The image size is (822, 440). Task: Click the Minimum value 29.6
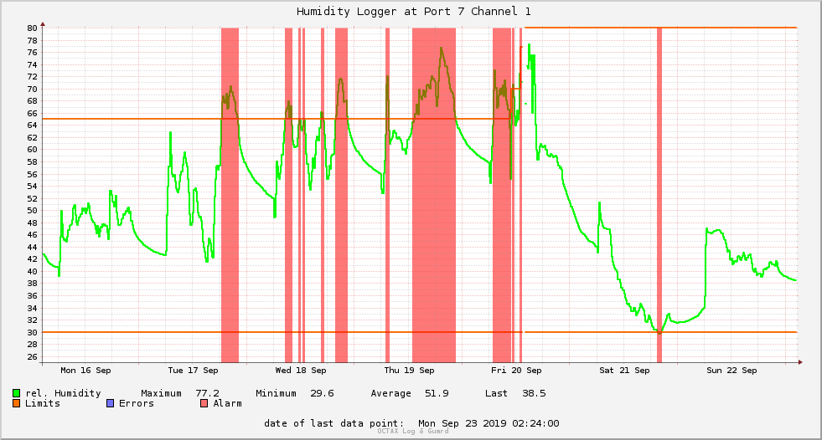click(x=322, y=393)
